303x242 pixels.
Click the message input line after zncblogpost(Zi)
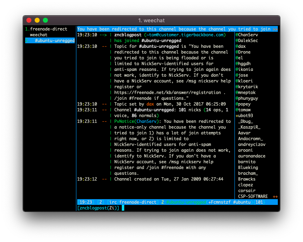(x=200, y=208)
